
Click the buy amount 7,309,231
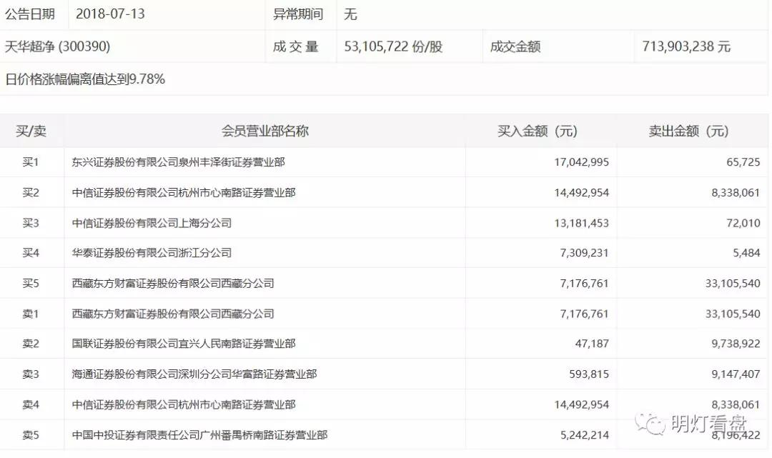(x=585, y=253)
